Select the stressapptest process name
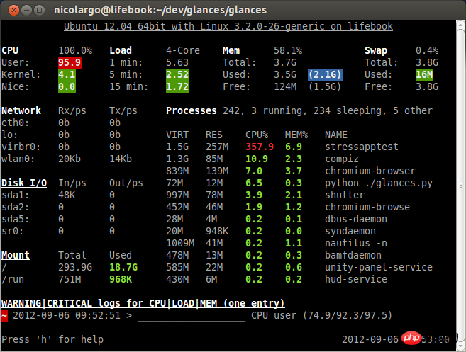The height and width of the screenshot is (352, 466). (362, 147)
